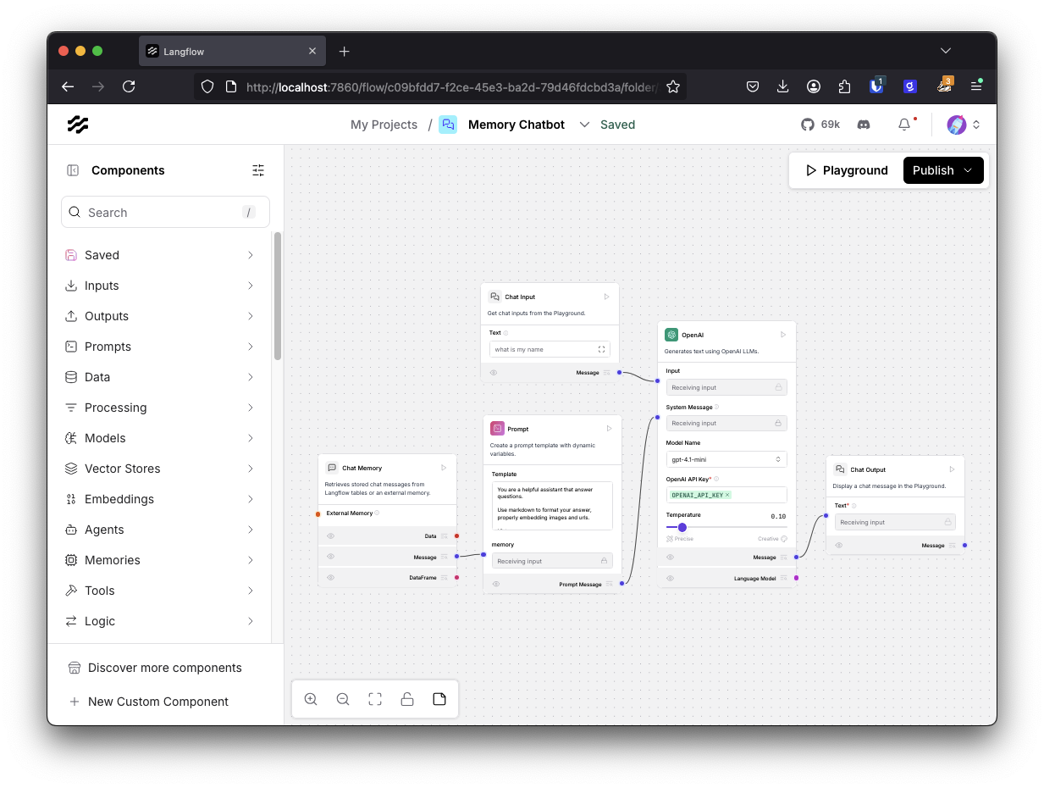Hide the Message output on Chat Memory node

(x=330, y=557)
